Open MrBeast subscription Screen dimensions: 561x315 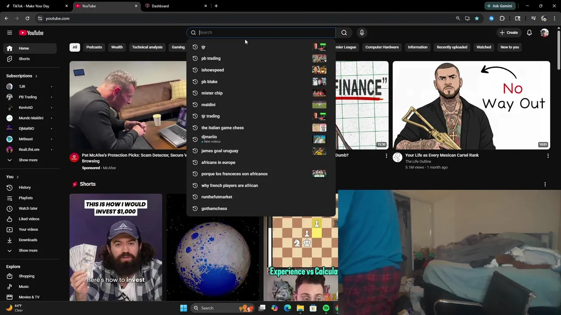30,139
